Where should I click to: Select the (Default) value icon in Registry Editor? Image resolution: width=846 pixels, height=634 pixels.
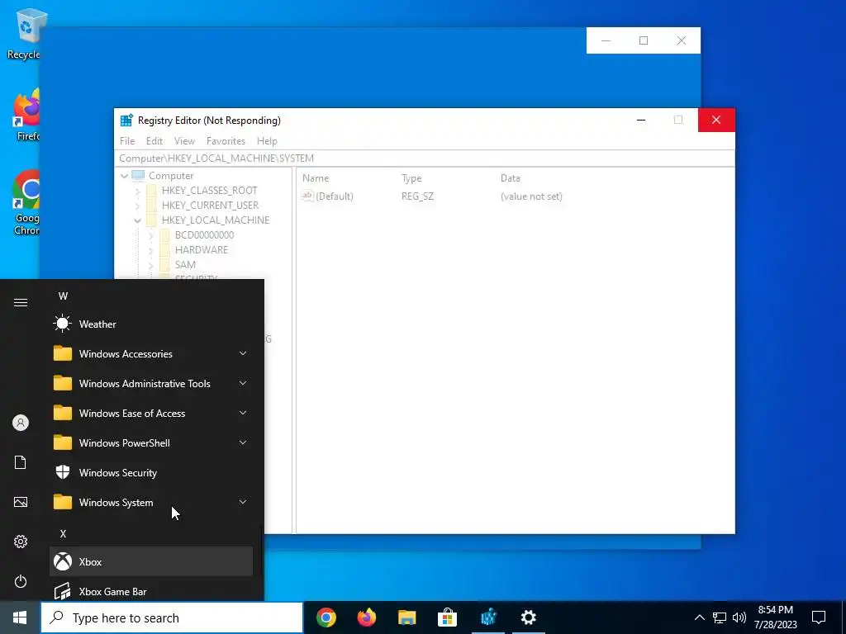(x=307, y=196)
